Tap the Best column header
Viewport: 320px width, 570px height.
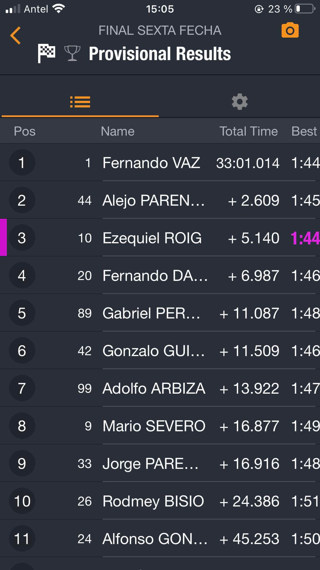tap(304, 131)
